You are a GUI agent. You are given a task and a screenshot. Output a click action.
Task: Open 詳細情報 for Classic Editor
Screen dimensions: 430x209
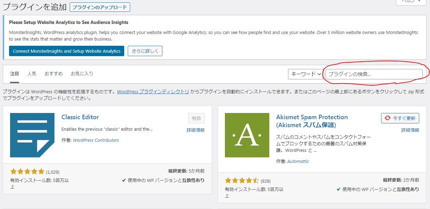(x=195, y=130)
